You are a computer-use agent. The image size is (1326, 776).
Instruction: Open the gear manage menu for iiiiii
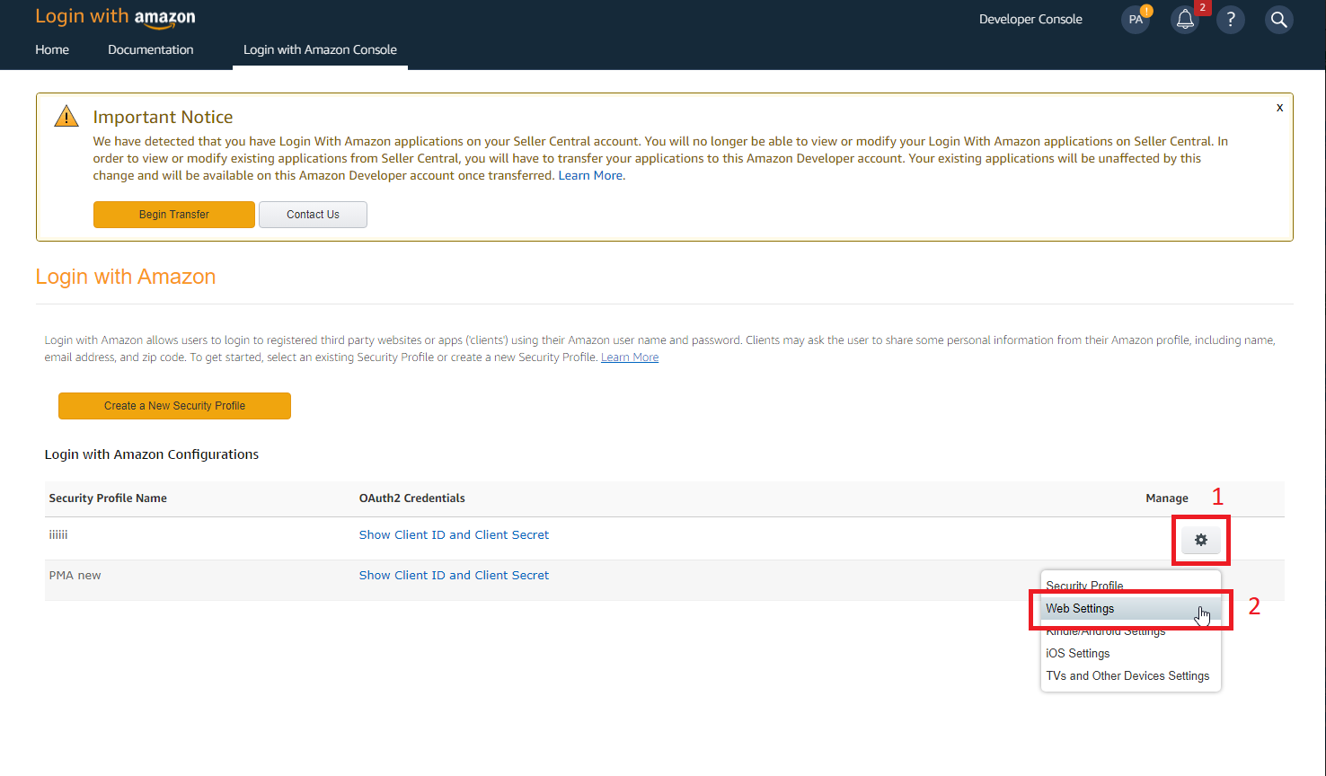click(x=1200, y=540)
